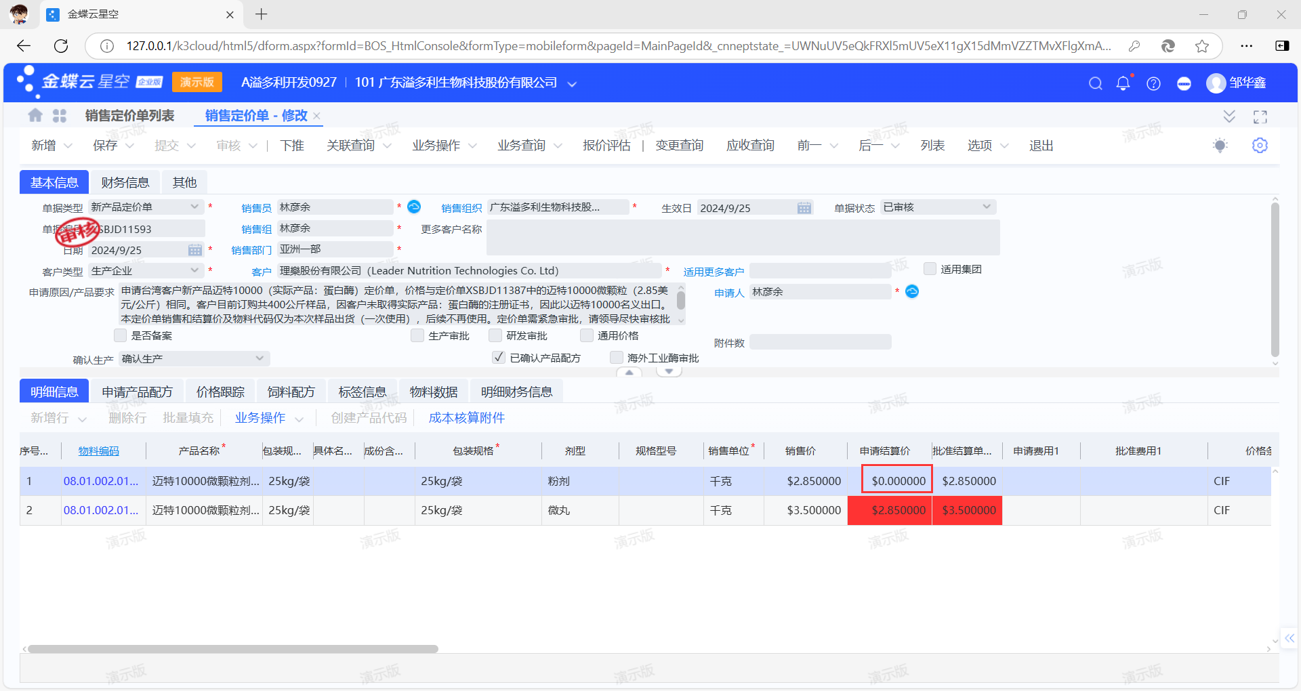Check the 是否备案 checkbox
Screen dimensions: 1301x691
[121, 335]
